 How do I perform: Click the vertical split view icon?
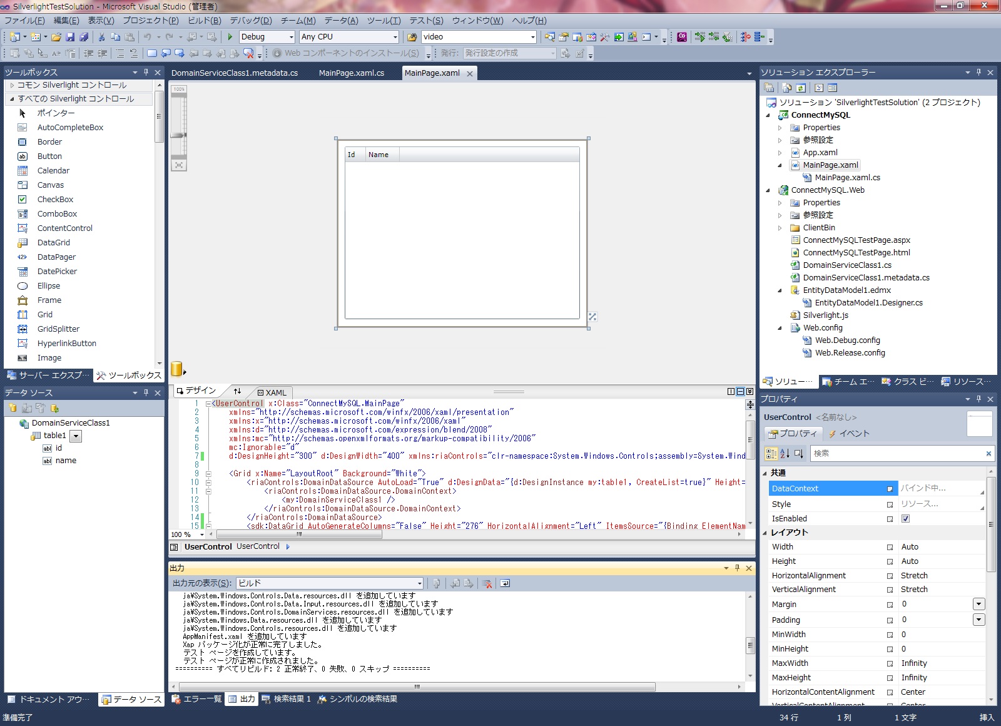point(731,391)
